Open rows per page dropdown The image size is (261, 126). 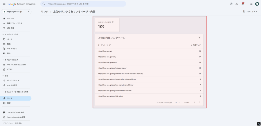click(177, 102)
